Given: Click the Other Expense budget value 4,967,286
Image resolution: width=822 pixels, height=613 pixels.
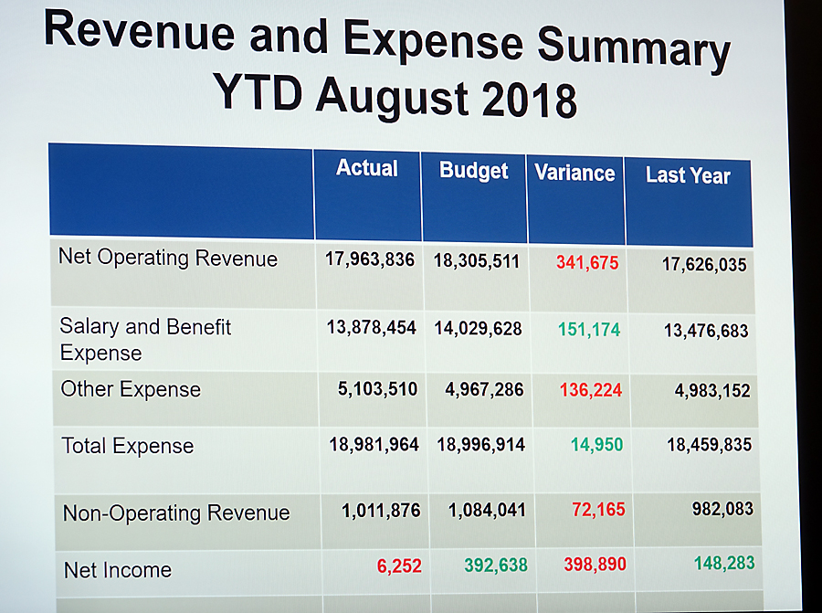Looking at the screenshot, I should (x=484, y=390).
